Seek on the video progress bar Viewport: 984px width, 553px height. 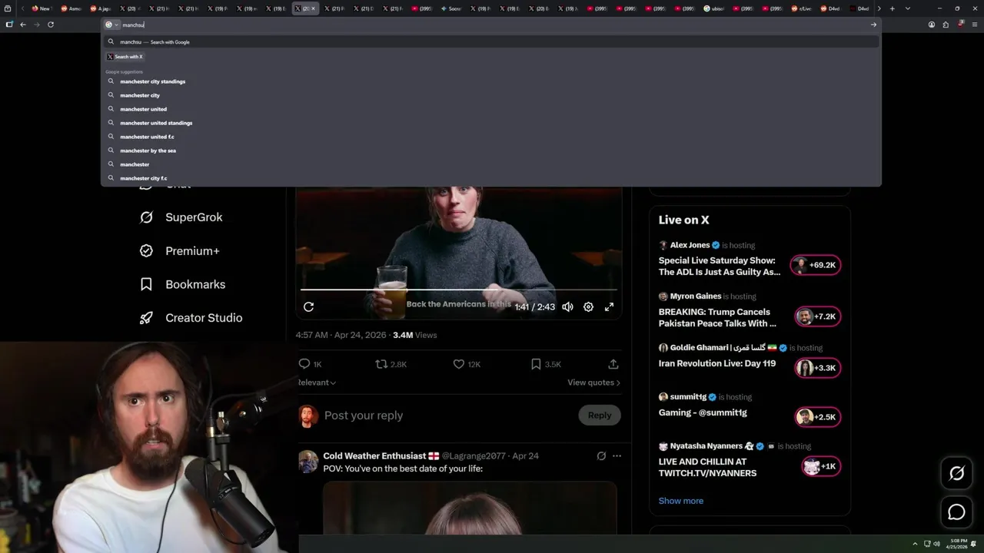coord(458,290)
